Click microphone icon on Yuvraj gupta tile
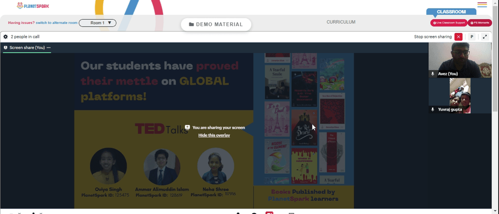Viewport: 499px width, 214px height. (433, 109)
